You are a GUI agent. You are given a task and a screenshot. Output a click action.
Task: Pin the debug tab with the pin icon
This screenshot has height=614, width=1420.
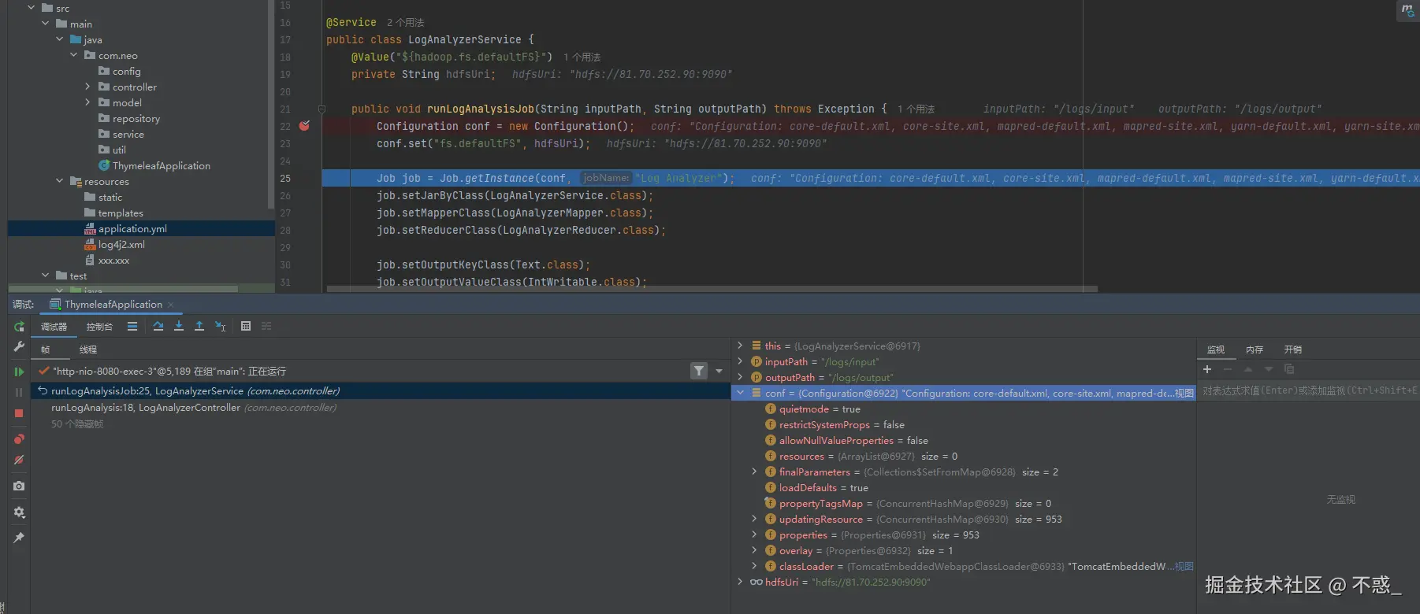point(19,538)
